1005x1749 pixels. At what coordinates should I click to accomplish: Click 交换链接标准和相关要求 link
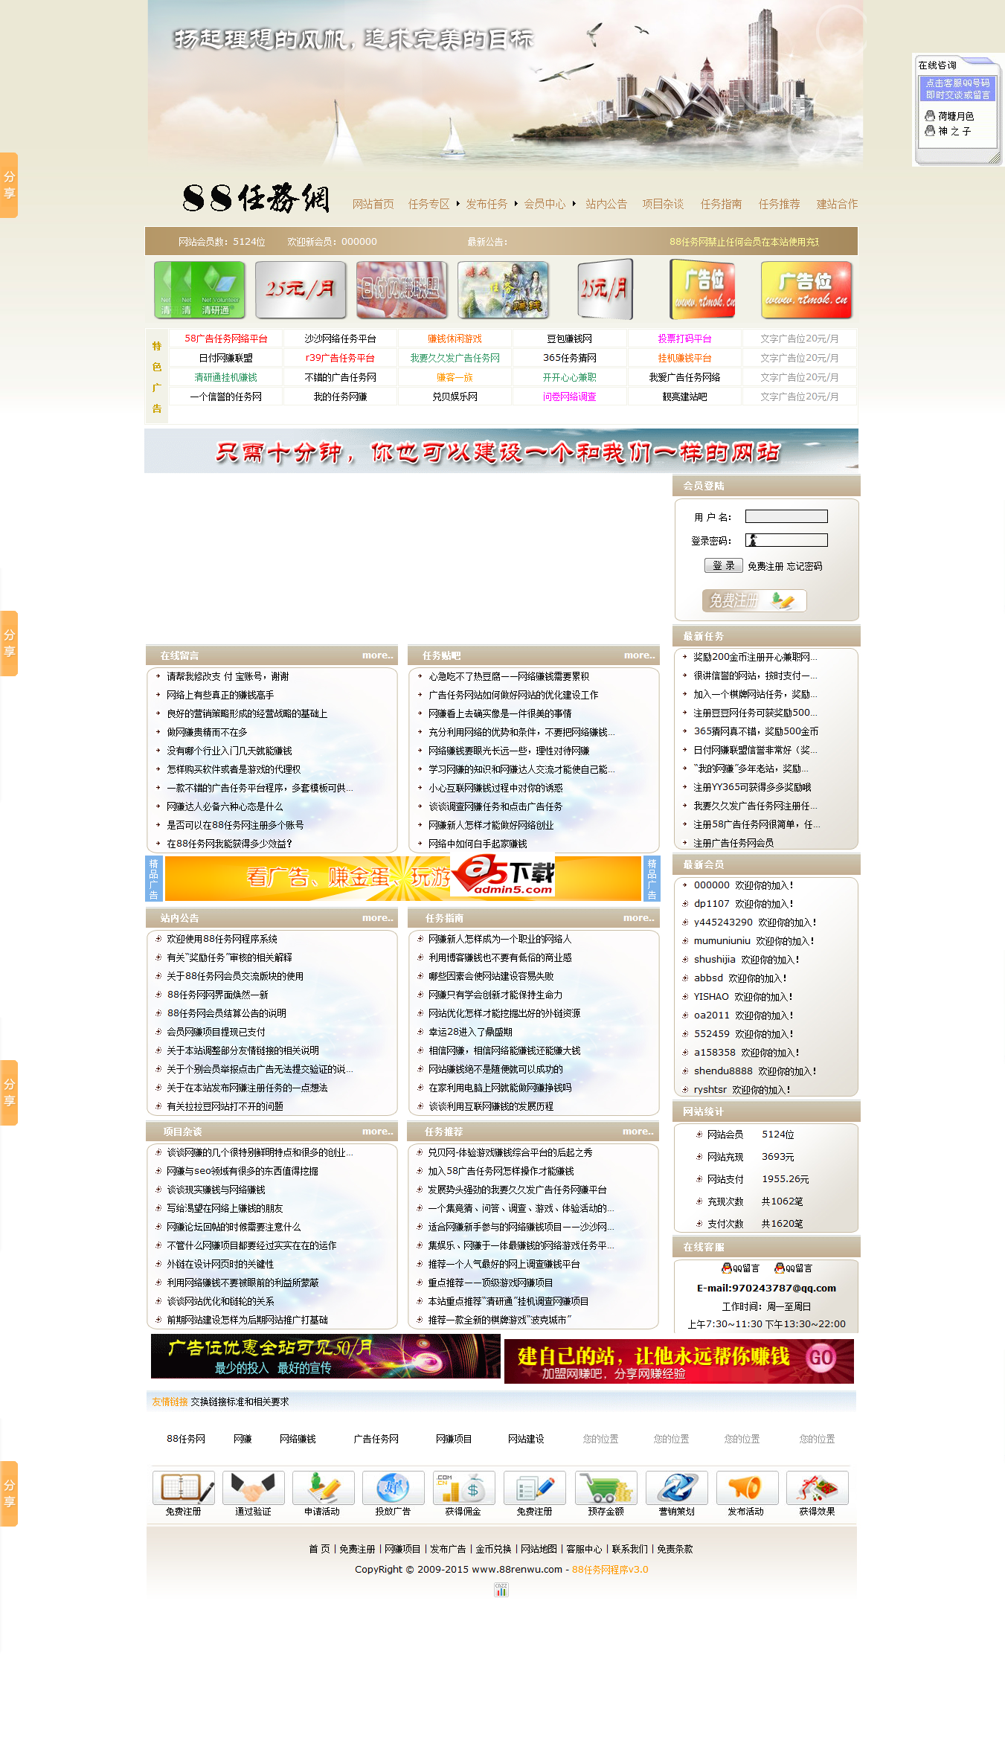click(x=240, y=1402)
